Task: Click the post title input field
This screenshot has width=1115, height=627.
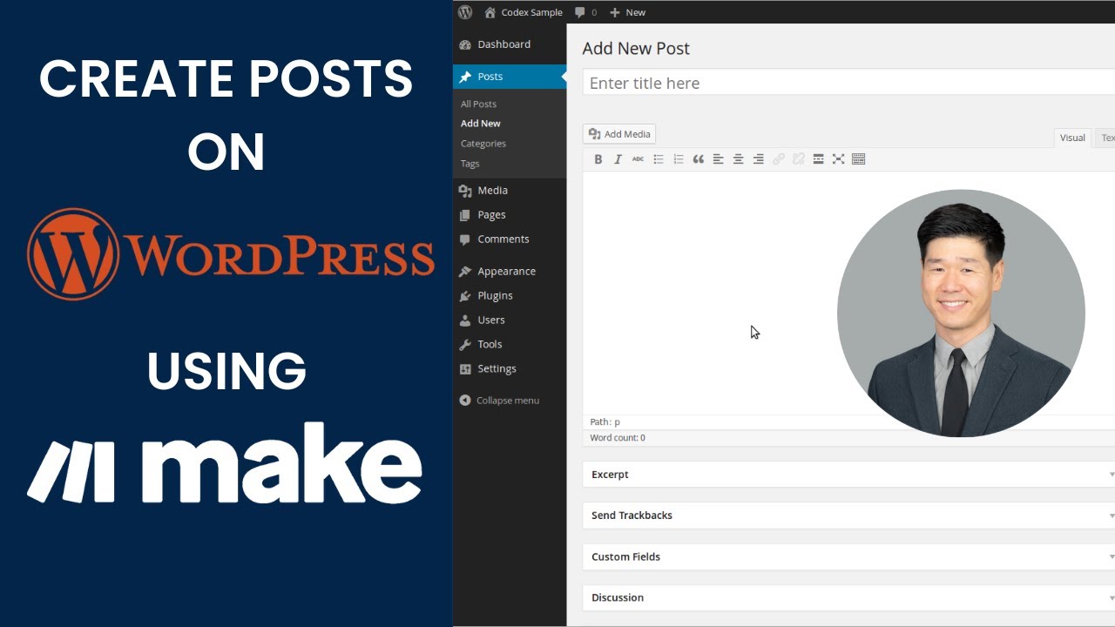Action: point(848,83)
